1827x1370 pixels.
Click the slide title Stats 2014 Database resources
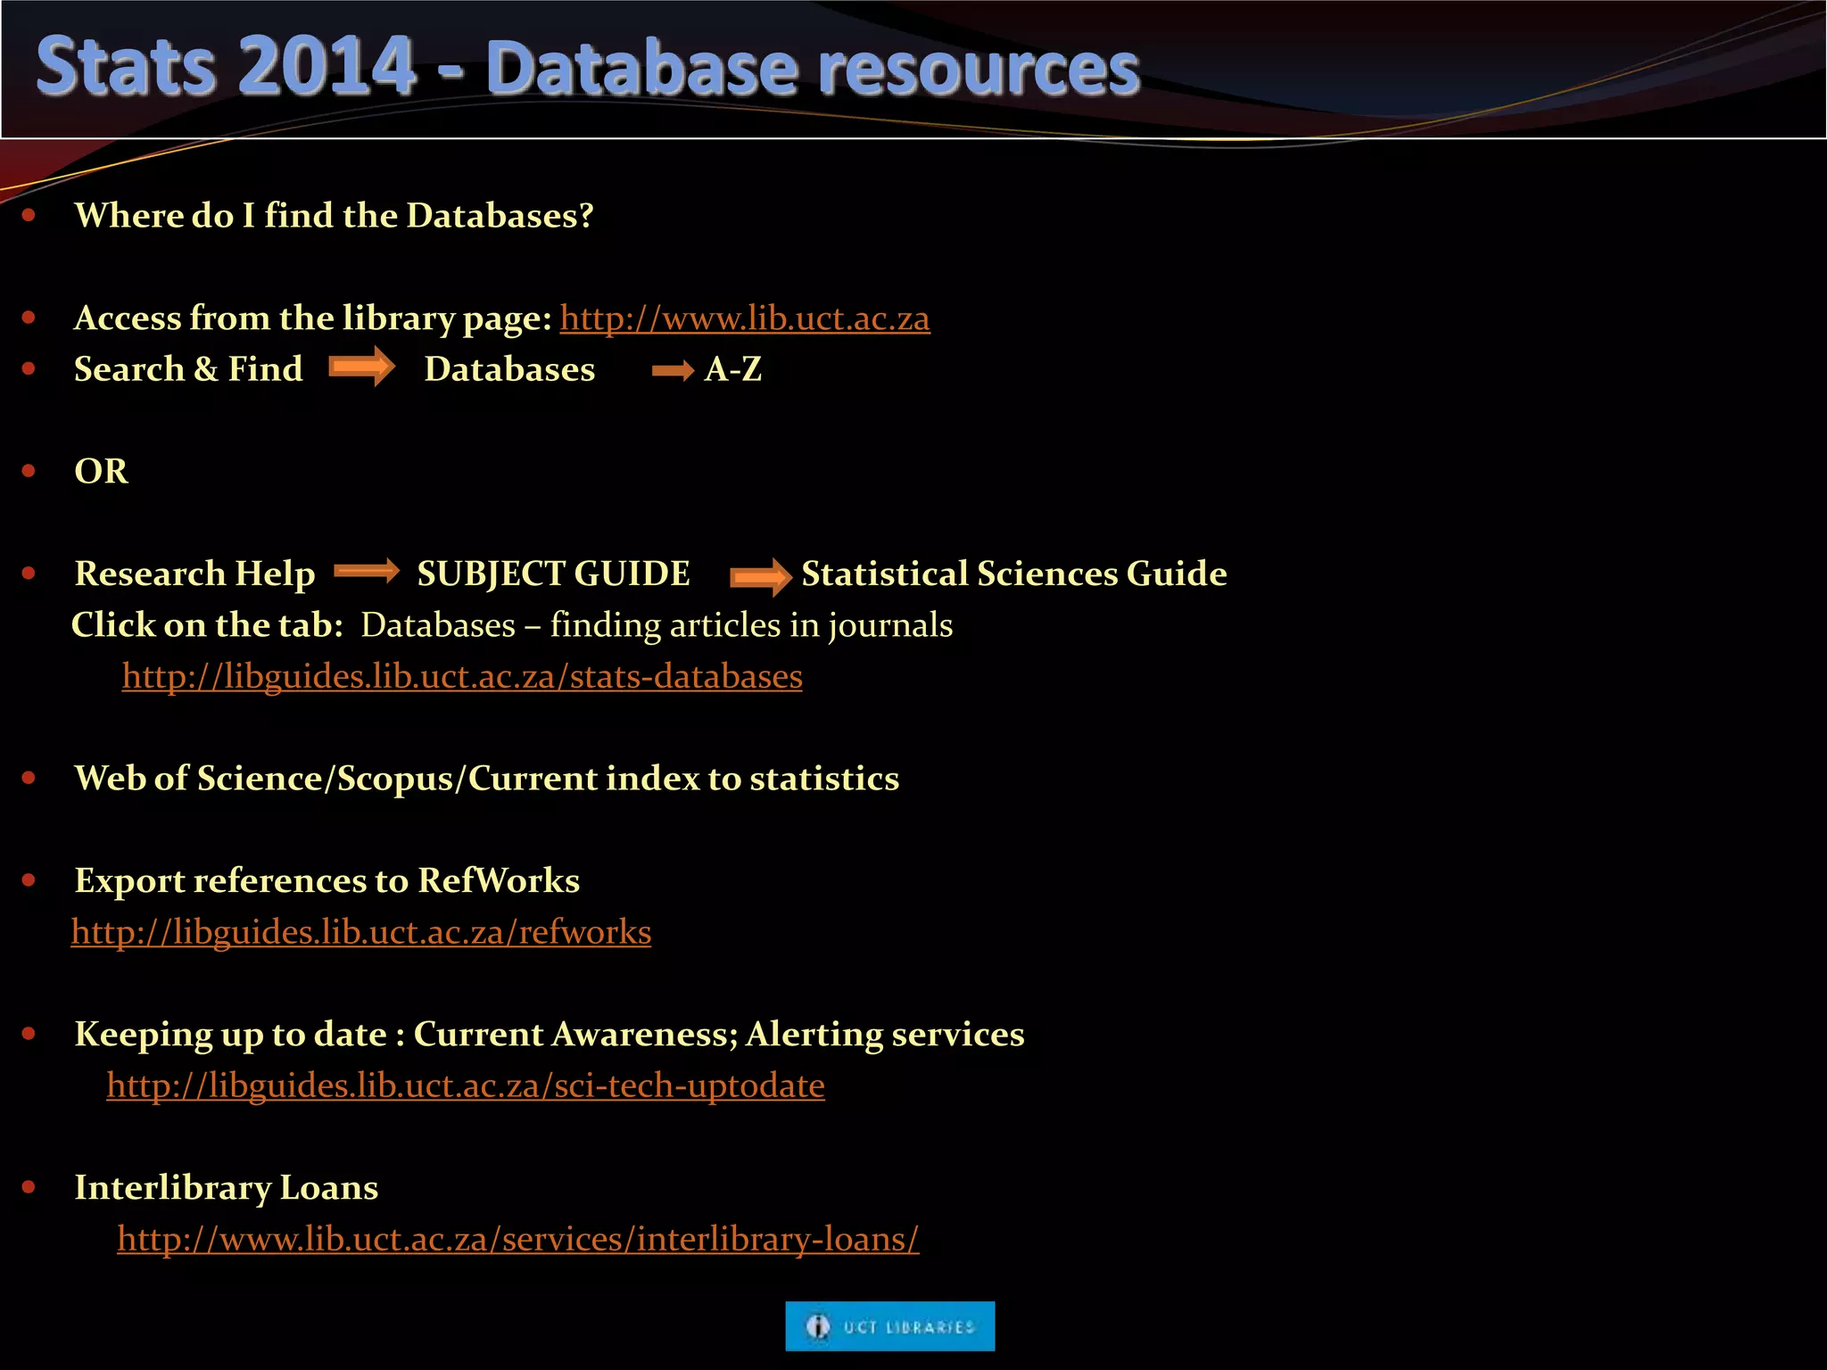pyautogui.click(x=587, y=68)
